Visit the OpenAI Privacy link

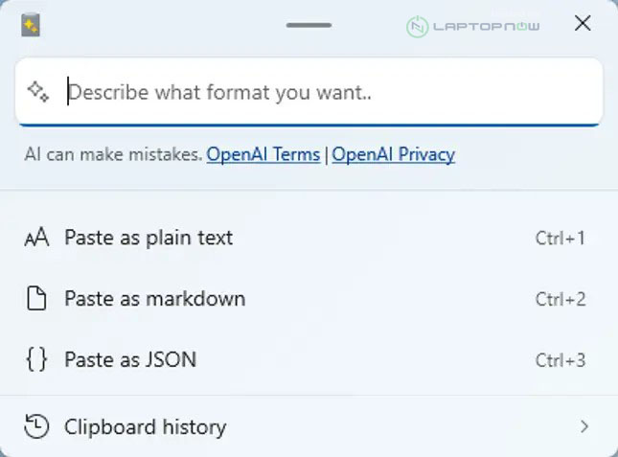394,154
